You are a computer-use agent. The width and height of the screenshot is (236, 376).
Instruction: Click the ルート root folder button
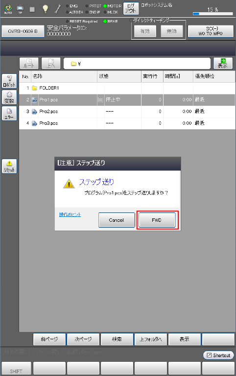[x=29, y=63]
